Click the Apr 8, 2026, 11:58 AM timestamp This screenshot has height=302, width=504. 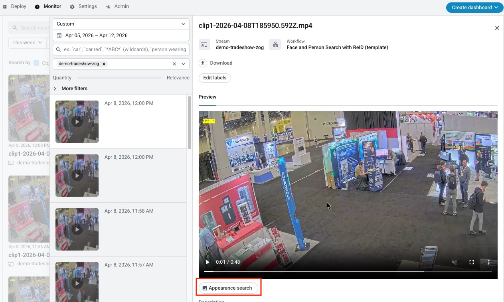[x=129, y=211]
